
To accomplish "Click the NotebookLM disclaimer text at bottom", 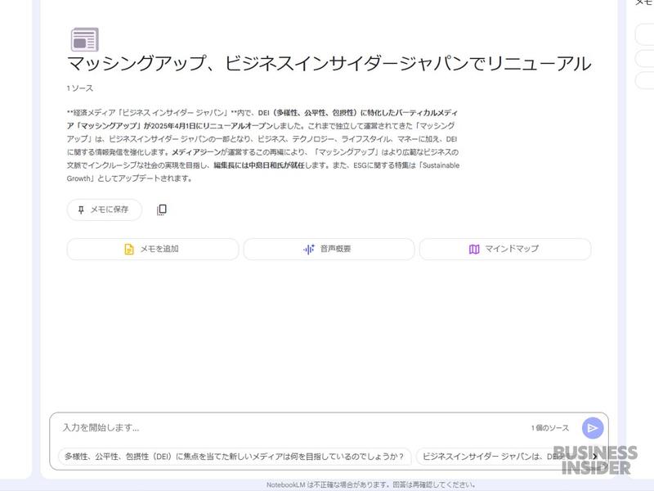I will pyautogui.click(x=371, y=484).
